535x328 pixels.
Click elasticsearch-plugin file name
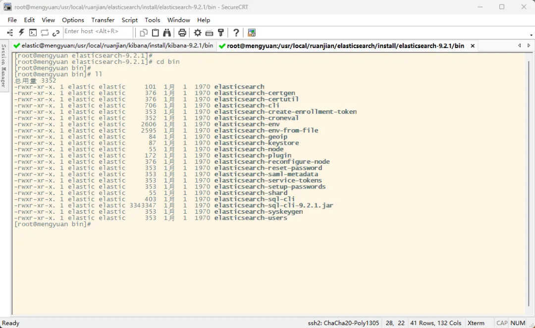pyautogui.click(x=253, y=156)
